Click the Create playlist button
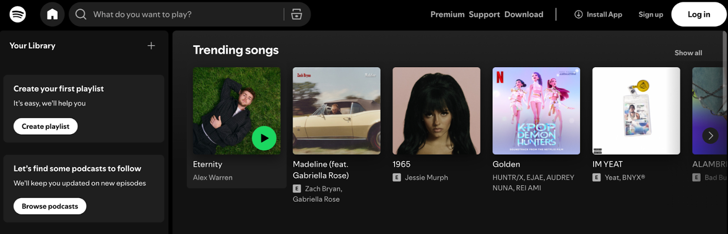The width and height of the screenshot is (728, 234). [x=45, y=127]
